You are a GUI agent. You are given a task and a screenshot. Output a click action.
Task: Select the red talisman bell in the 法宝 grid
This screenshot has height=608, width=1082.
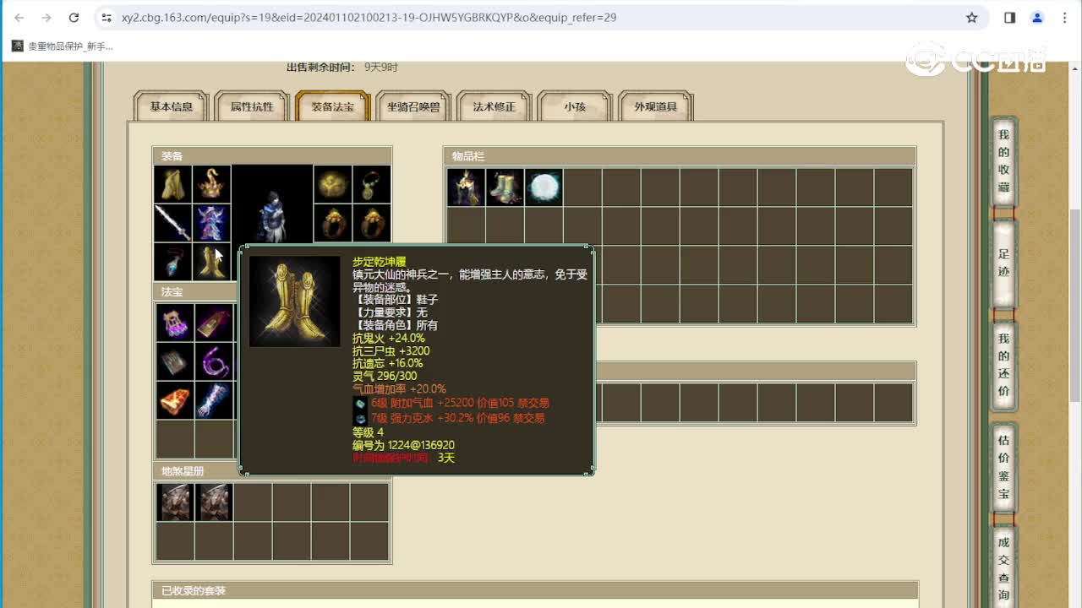pyautogui.click(x=214, y=323)
